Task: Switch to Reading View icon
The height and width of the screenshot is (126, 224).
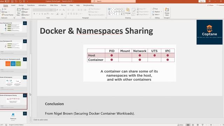Action: click(x=198, y=125)
